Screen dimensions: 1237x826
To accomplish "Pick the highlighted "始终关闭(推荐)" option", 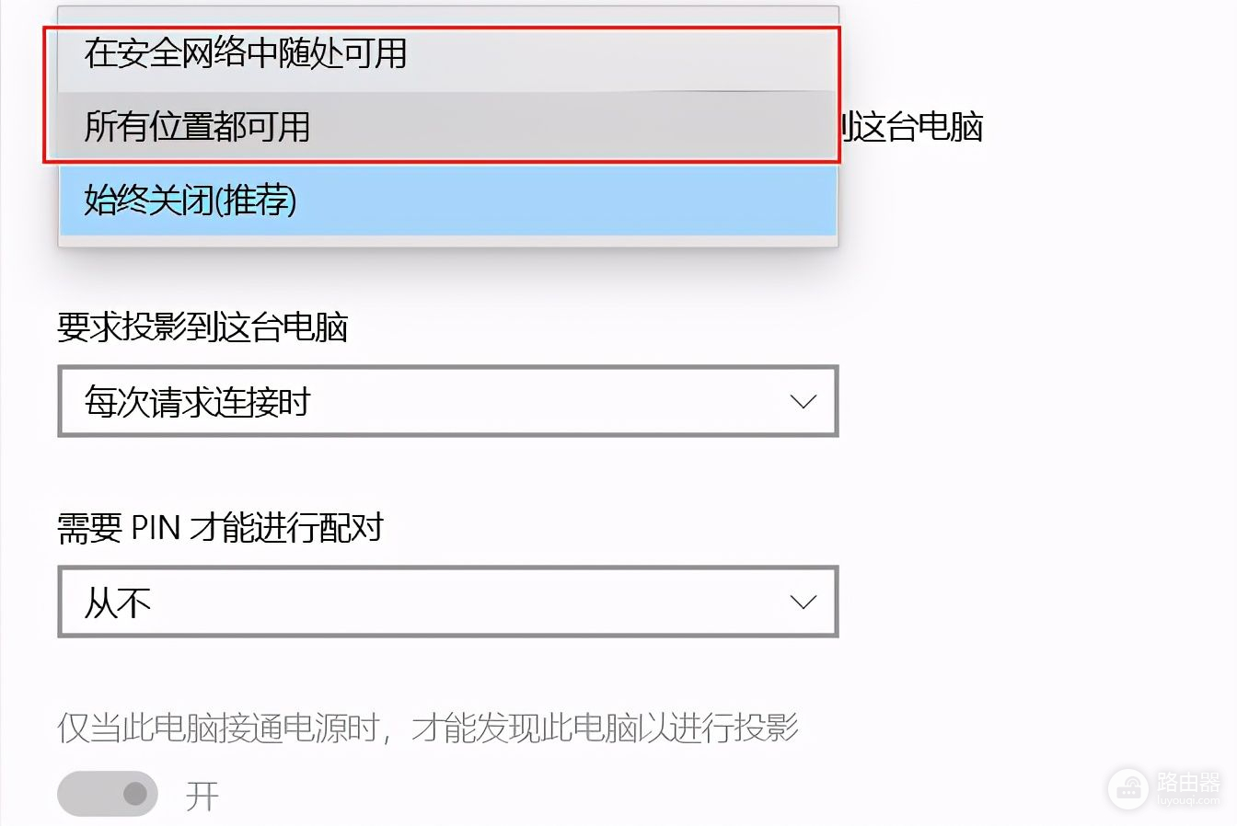I will [x=448, y=201].
